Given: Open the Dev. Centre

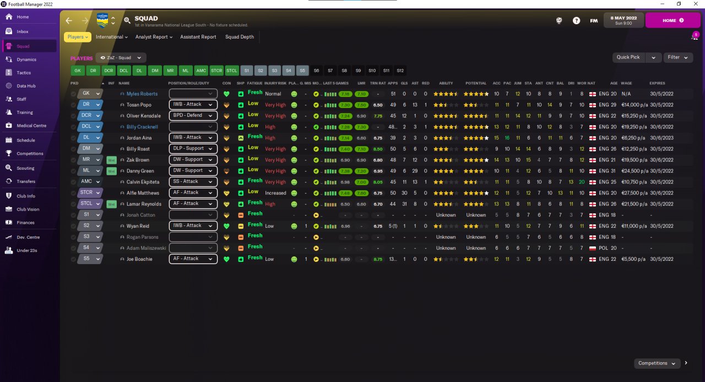Looking at the screenshot, I should click(30, 237).
